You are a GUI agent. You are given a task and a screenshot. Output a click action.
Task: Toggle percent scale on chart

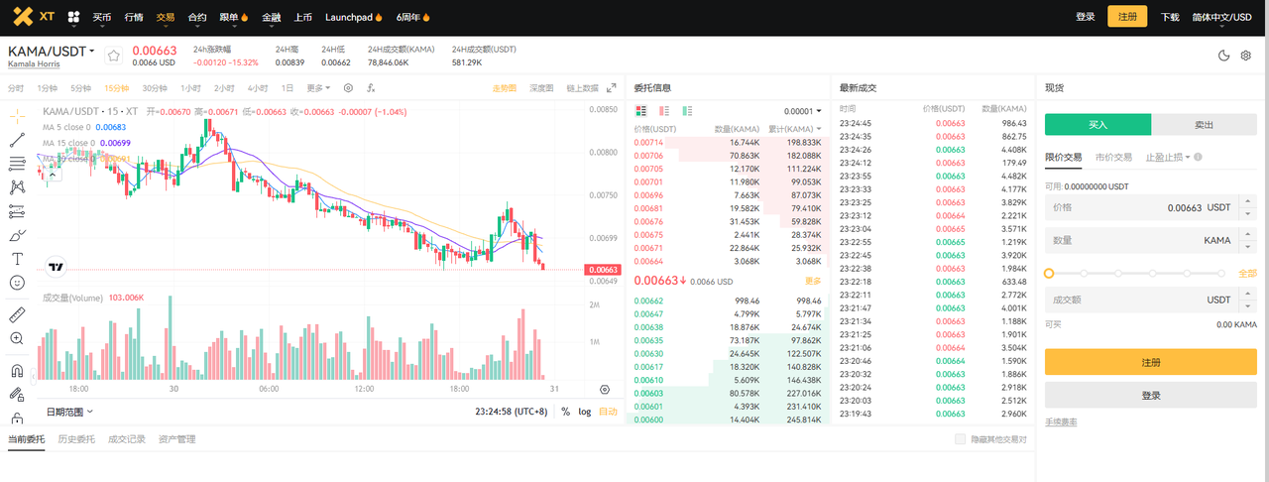[565, 412]
